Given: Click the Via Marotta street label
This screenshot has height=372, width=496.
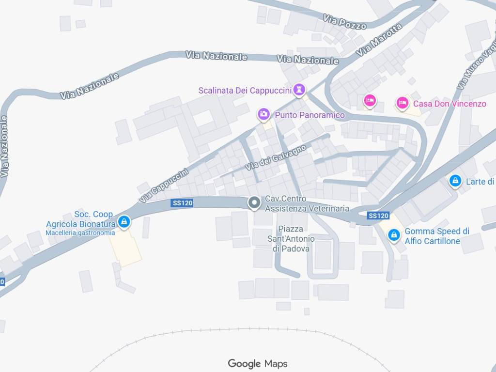Looking at the screenshot, I should point(379,40).
